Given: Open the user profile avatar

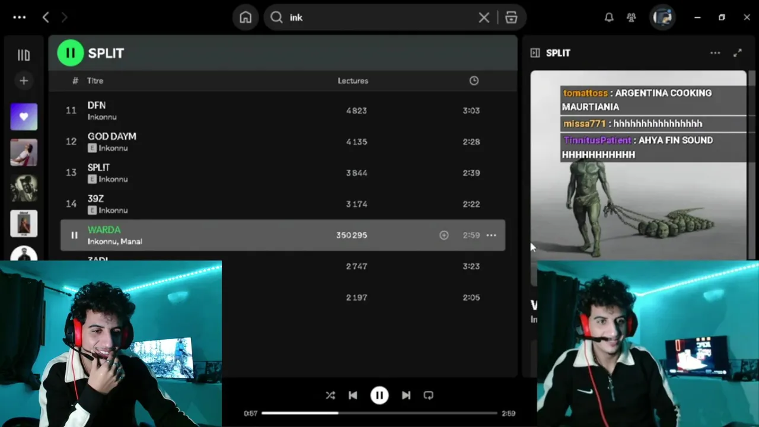Looking at the screenshot, I should point(662,17).
